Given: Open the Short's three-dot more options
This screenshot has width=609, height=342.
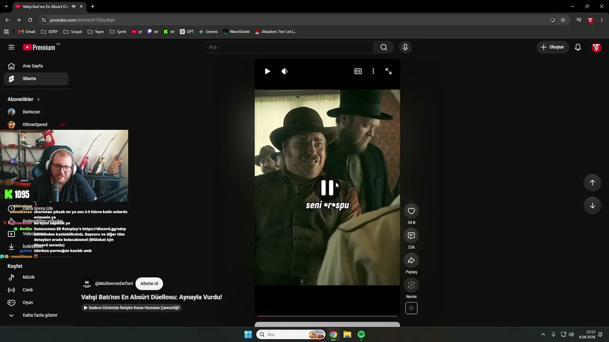Looking at the screenshot, I should (373, 71).
